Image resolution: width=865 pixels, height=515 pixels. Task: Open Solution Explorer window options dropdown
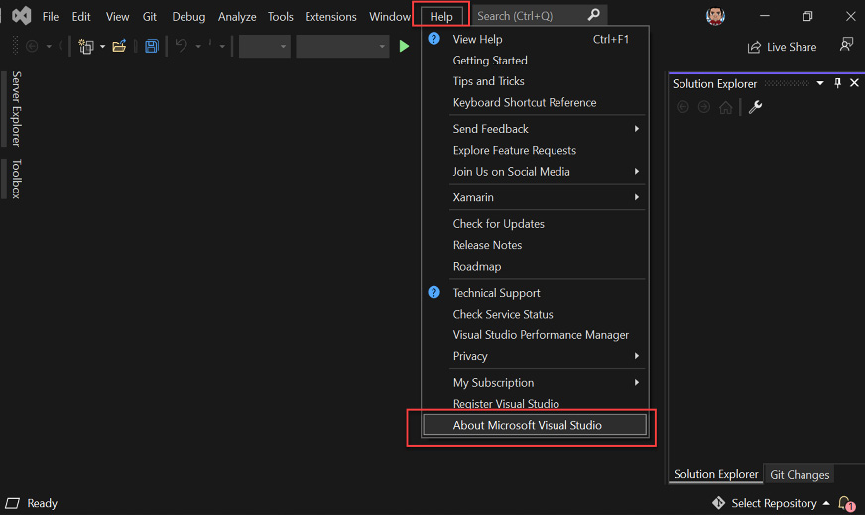pos(820,83)
